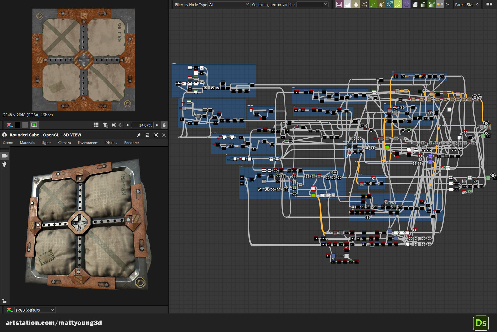
Task: Select the black background color swatch
Action: click(17, 125)
